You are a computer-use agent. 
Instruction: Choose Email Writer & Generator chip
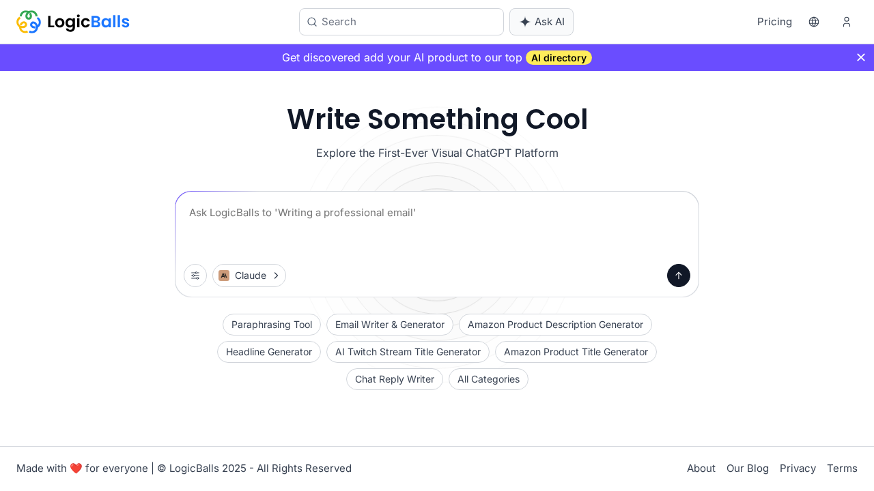click(x=390, y=325)
